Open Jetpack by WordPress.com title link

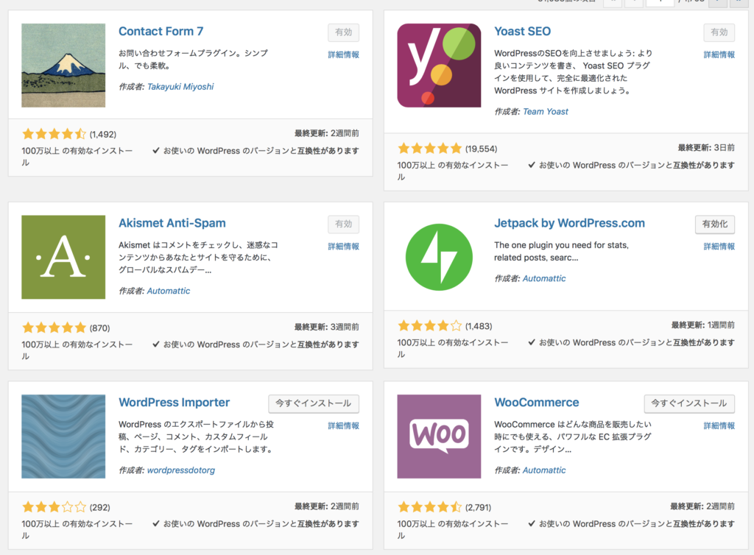[570, 223]
